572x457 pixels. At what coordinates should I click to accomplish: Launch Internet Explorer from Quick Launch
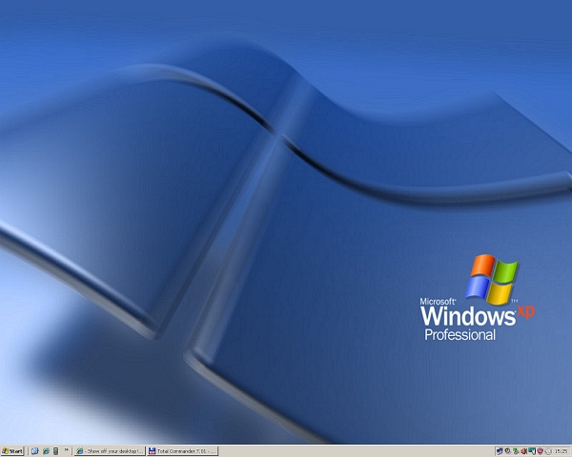click(45, 450)
